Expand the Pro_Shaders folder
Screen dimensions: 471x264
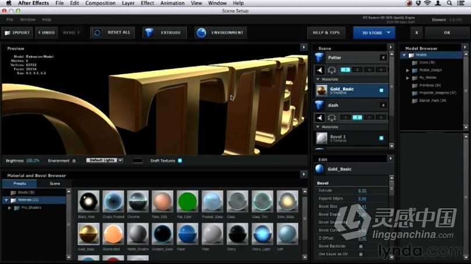[10, 208]
